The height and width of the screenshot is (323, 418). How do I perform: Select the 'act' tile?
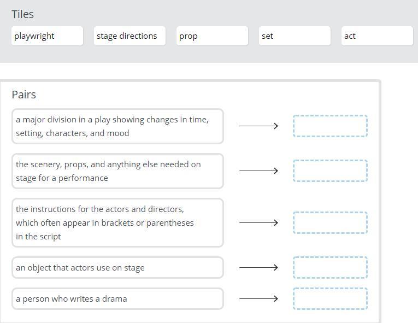377,36
